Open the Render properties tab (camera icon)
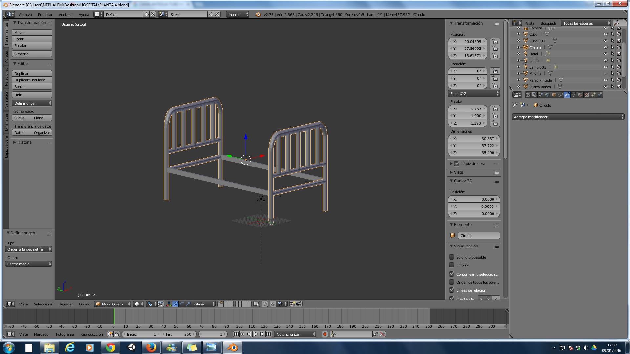Image resolution: width=630 pixels, height=354 pixels. 528,95
